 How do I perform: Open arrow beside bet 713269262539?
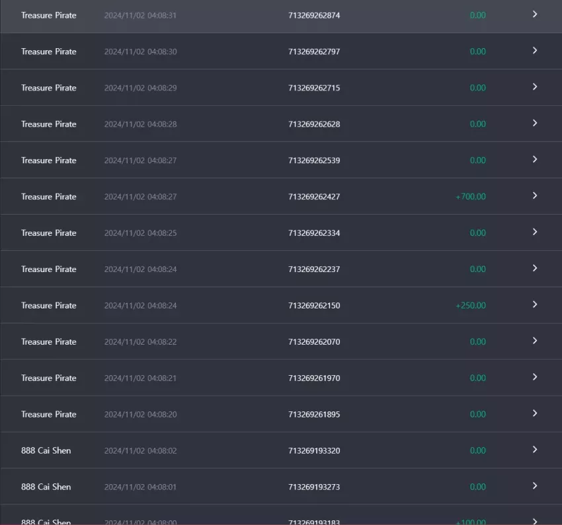[x=534, y=159]
